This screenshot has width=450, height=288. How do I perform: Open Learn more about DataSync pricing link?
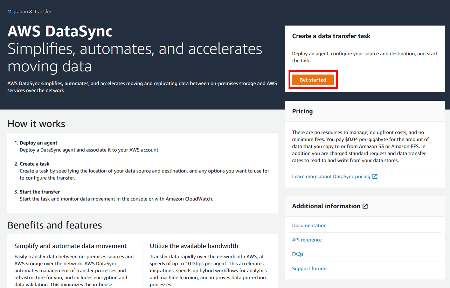pyautogui.click(x=331, y=176)
